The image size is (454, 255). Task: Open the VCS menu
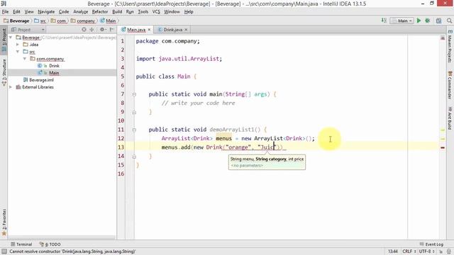click(x=156, y=11)
